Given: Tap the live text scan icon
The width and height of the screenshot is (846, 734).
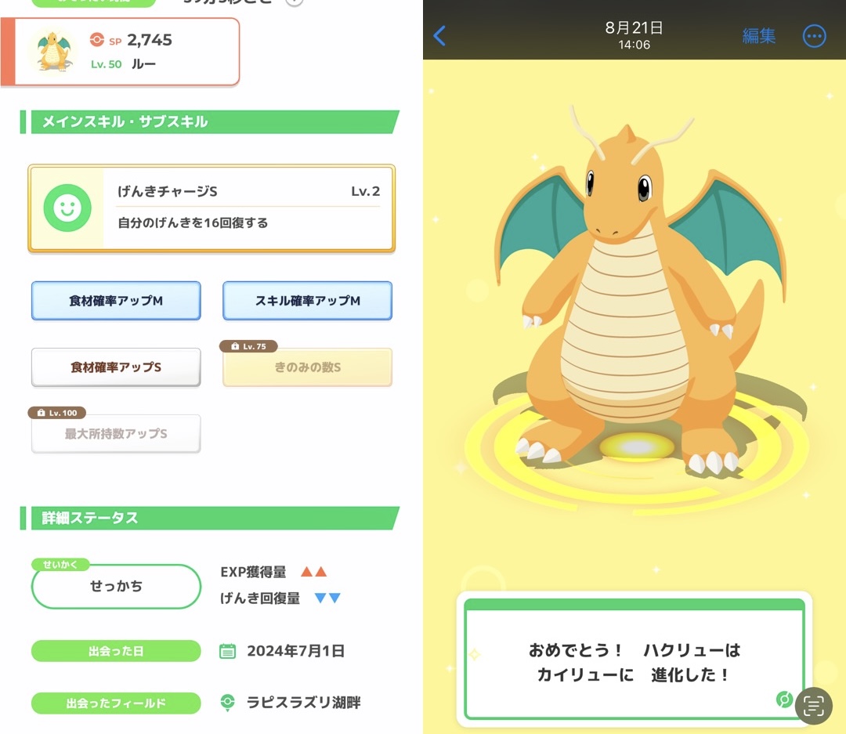Looking at the screenshot, I should [814, 705].
